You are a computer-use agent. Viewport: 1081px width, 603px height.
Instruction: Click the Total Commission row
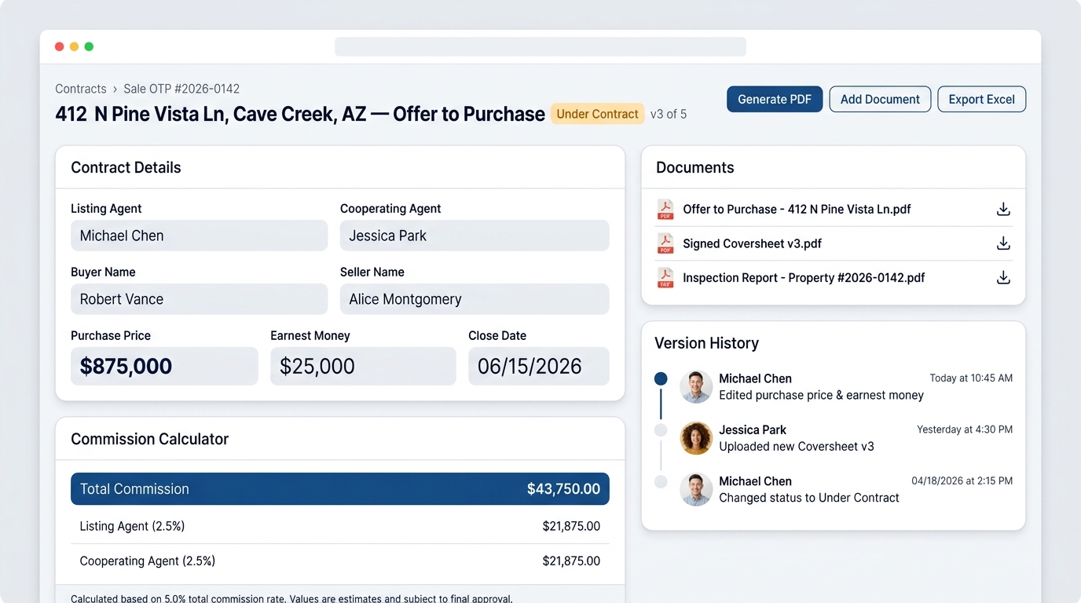pos(340,488)
